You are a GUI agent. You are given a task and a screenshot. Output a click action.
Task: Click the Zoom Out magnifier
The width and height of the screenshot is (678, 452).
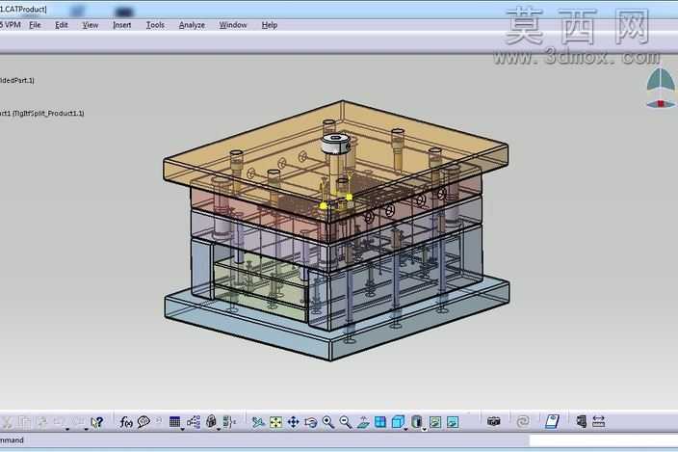pyautogui.click(x=346, y=422)
